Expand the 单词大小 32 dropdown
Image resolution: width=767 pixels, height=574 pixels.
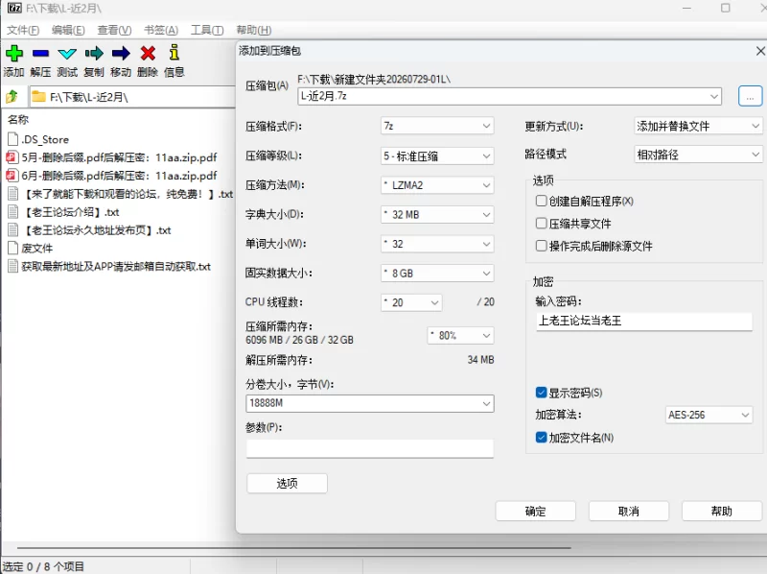[x=437, y=244]
